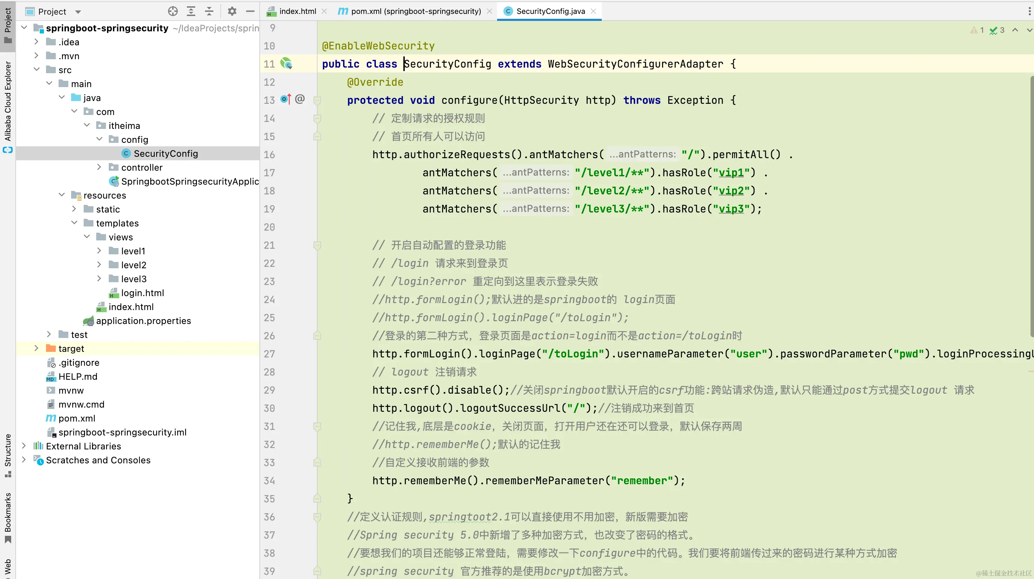Open the application.properties file
Image resolution: width=1034 pixels, height=579 pixels.
(143, 321)
